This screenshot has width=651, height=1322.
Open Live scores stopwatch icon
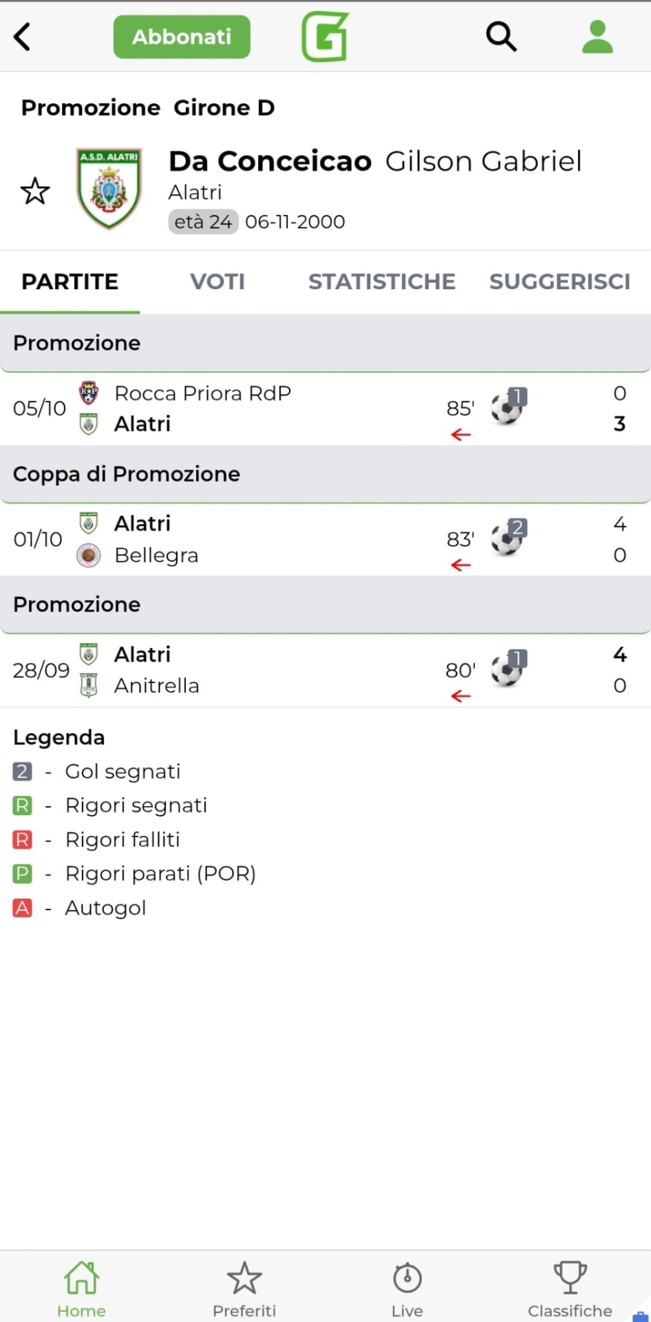pyautogui.click(x=407, y=1286)
